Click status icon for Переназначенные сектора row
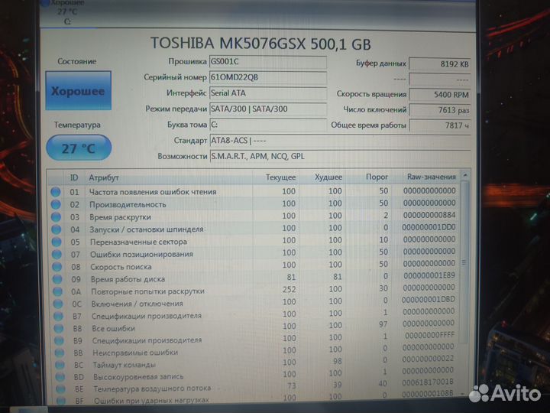The height and width of the screenshot is (413, 550). tap(57, 242)
